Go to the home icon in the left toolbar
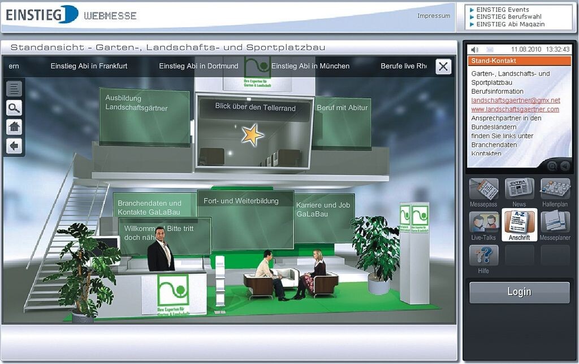 pyautogui.click(x=14, y=127)
